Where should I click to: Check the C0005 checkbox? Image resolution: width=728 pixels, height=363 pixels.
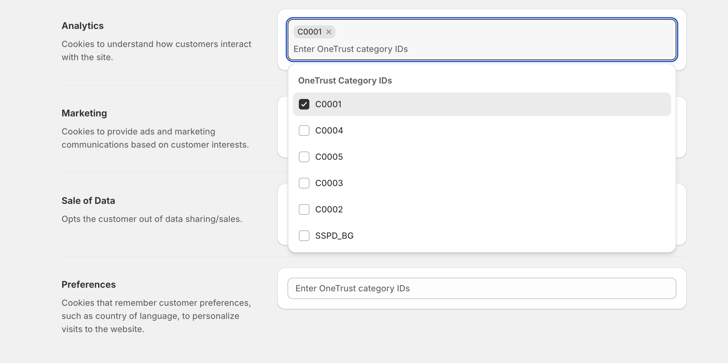coord(304,157)
